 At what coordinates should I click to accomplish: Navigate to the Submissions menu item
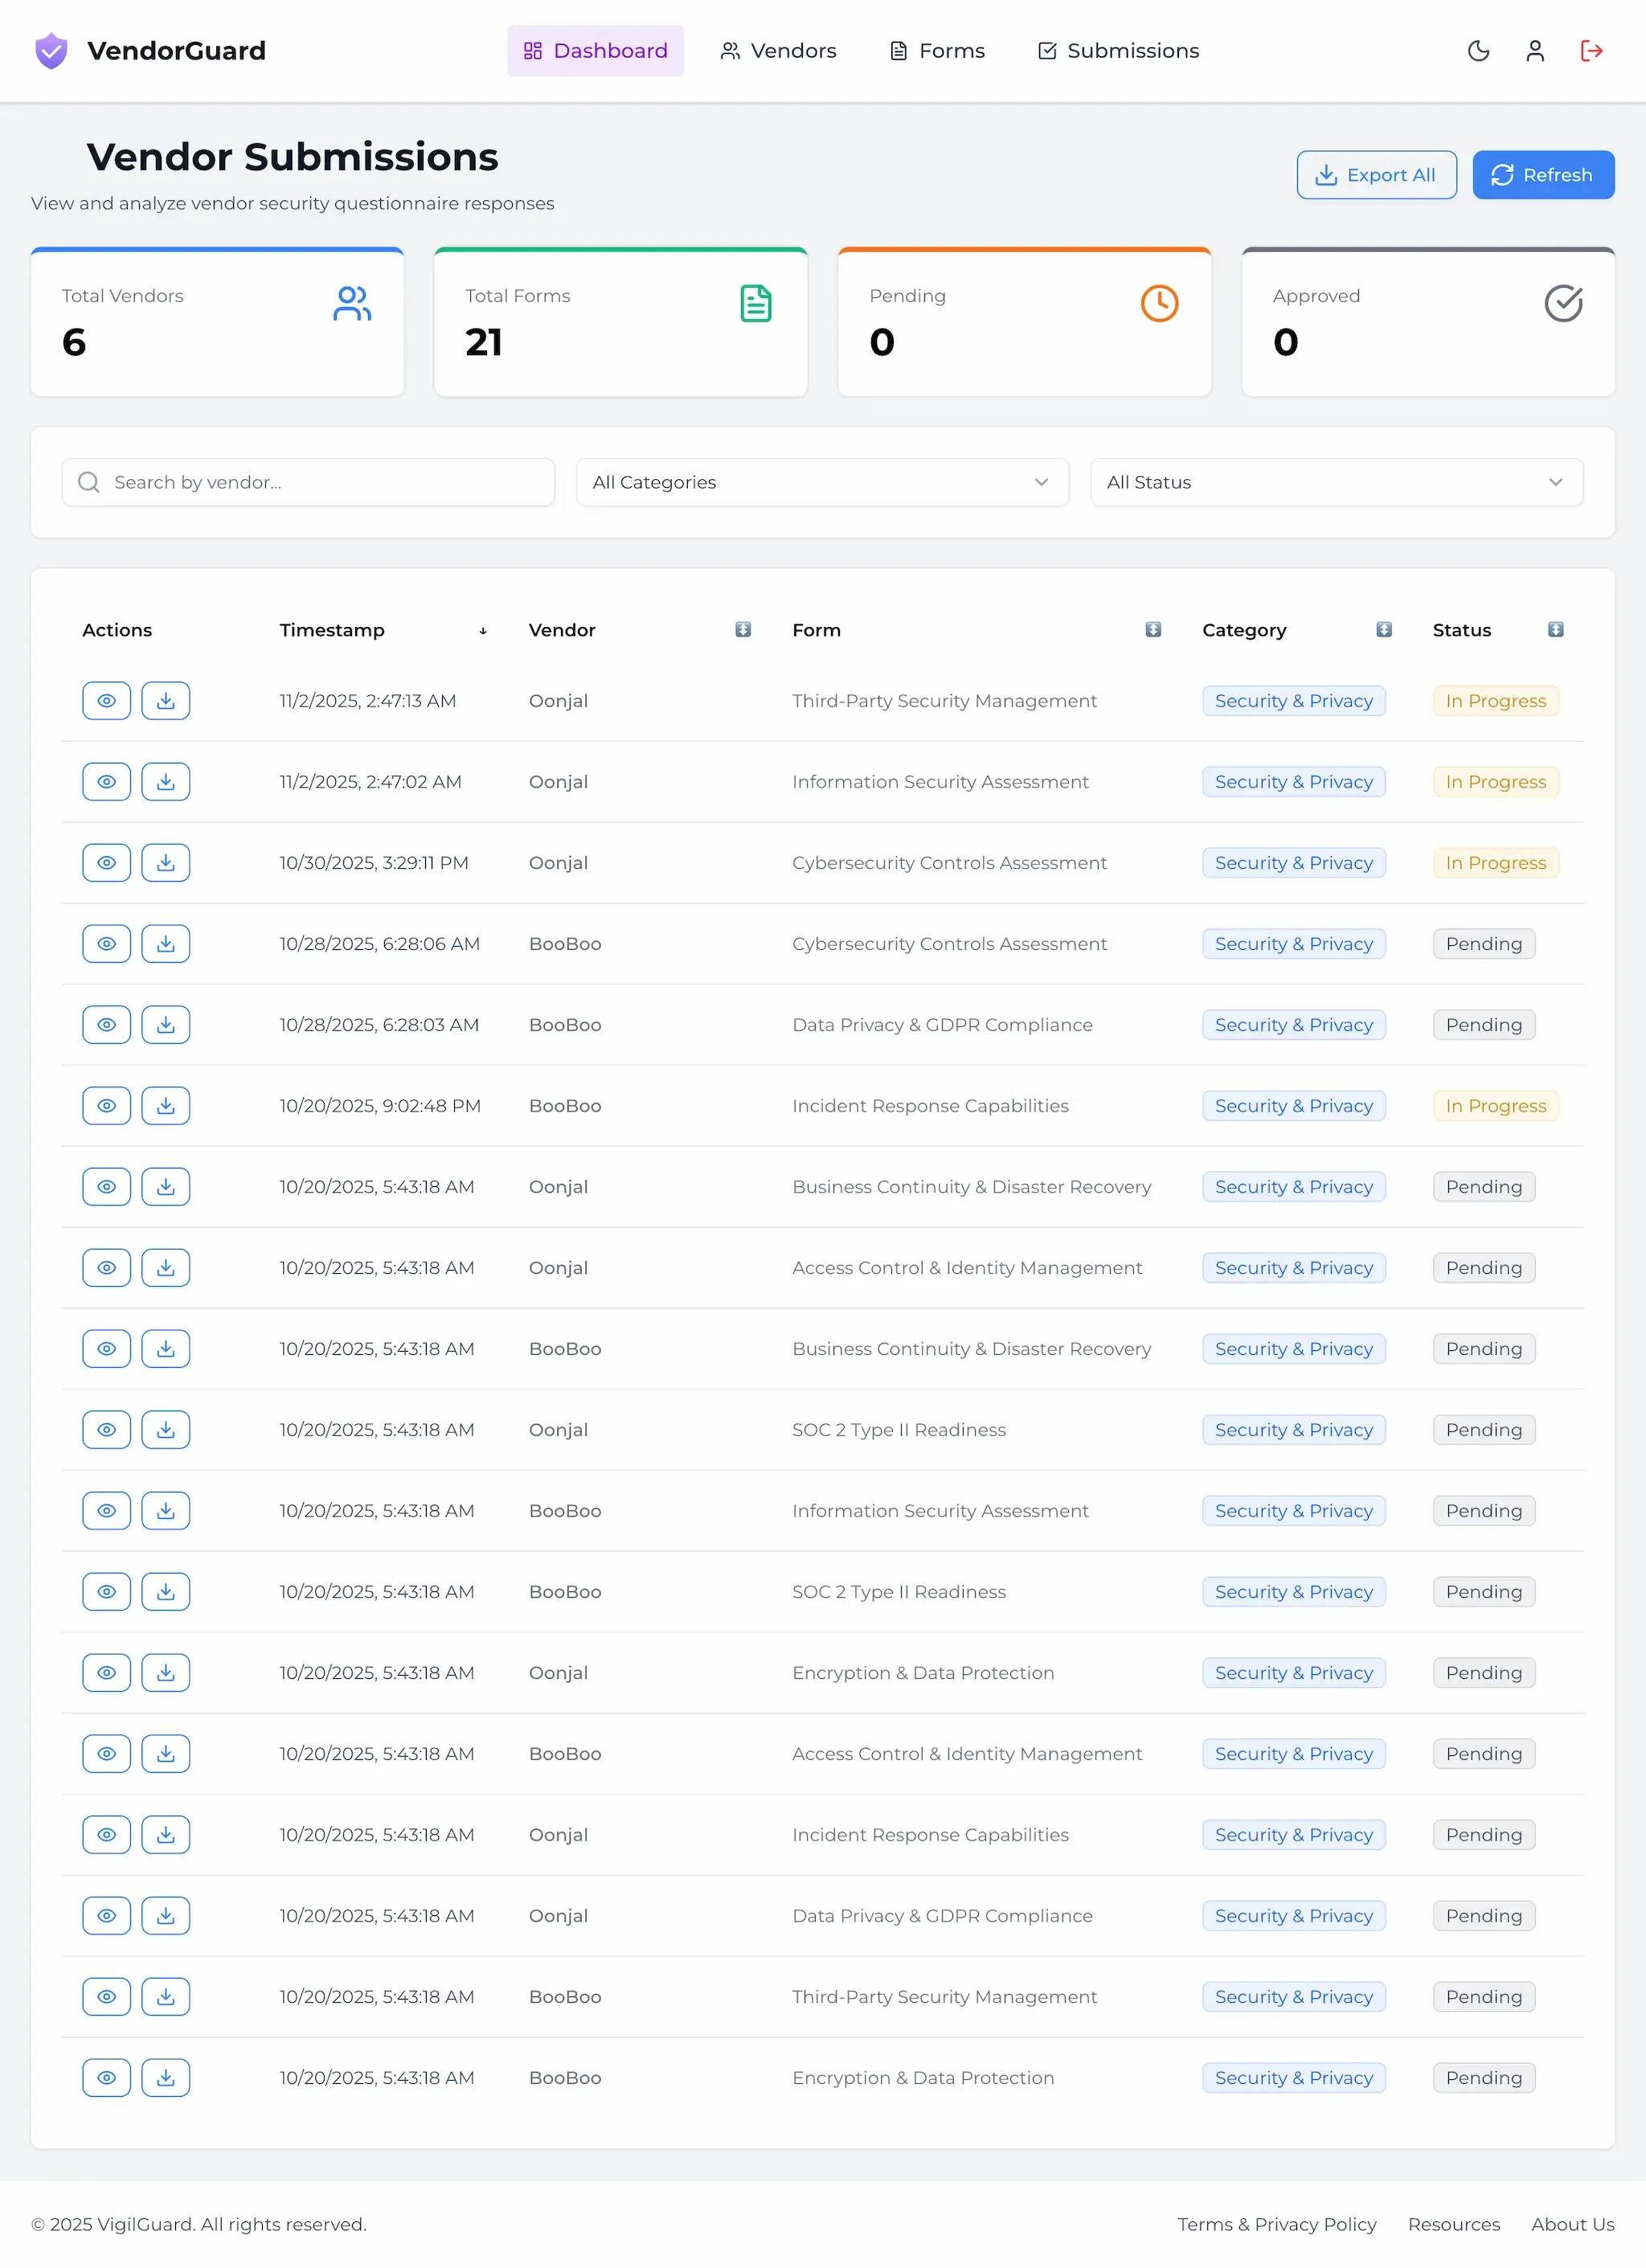1117,50
